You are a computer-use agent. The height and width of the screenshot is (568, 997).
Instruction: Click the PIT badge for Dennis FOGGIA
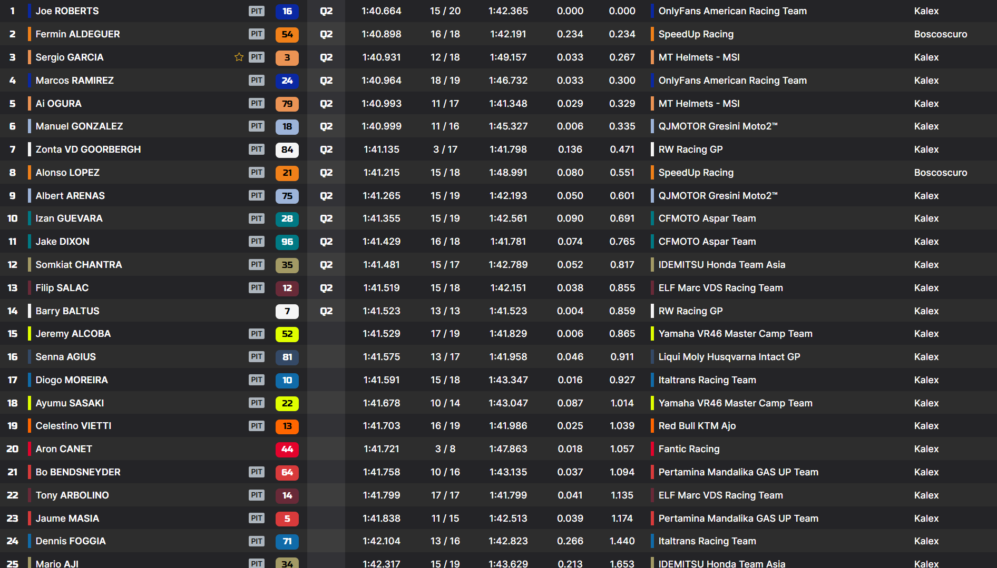[257, 541]
